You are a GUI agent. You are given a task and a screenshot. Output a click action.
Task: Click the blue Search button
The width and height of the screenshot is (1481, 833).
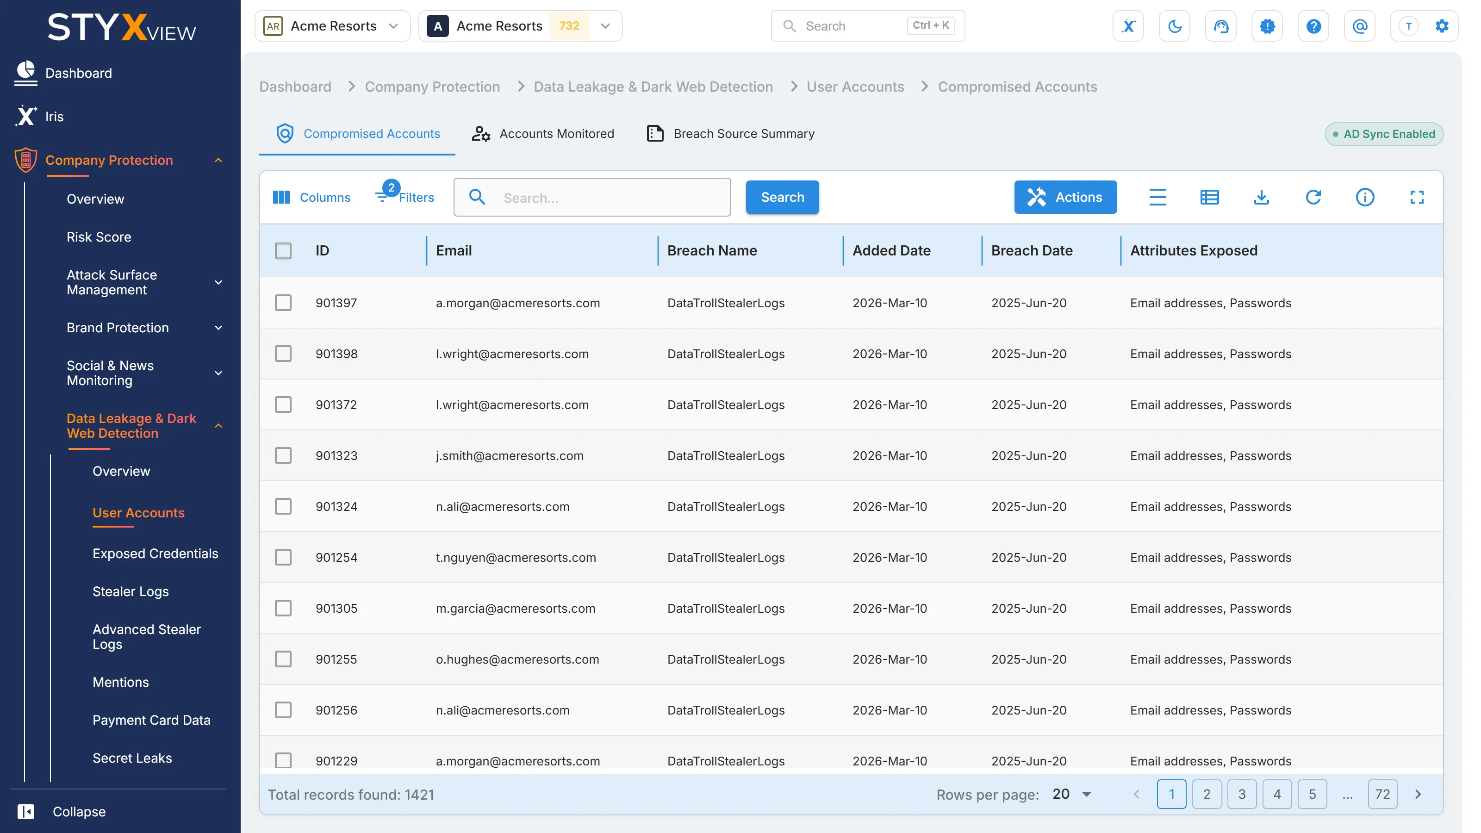click(782, 197)
